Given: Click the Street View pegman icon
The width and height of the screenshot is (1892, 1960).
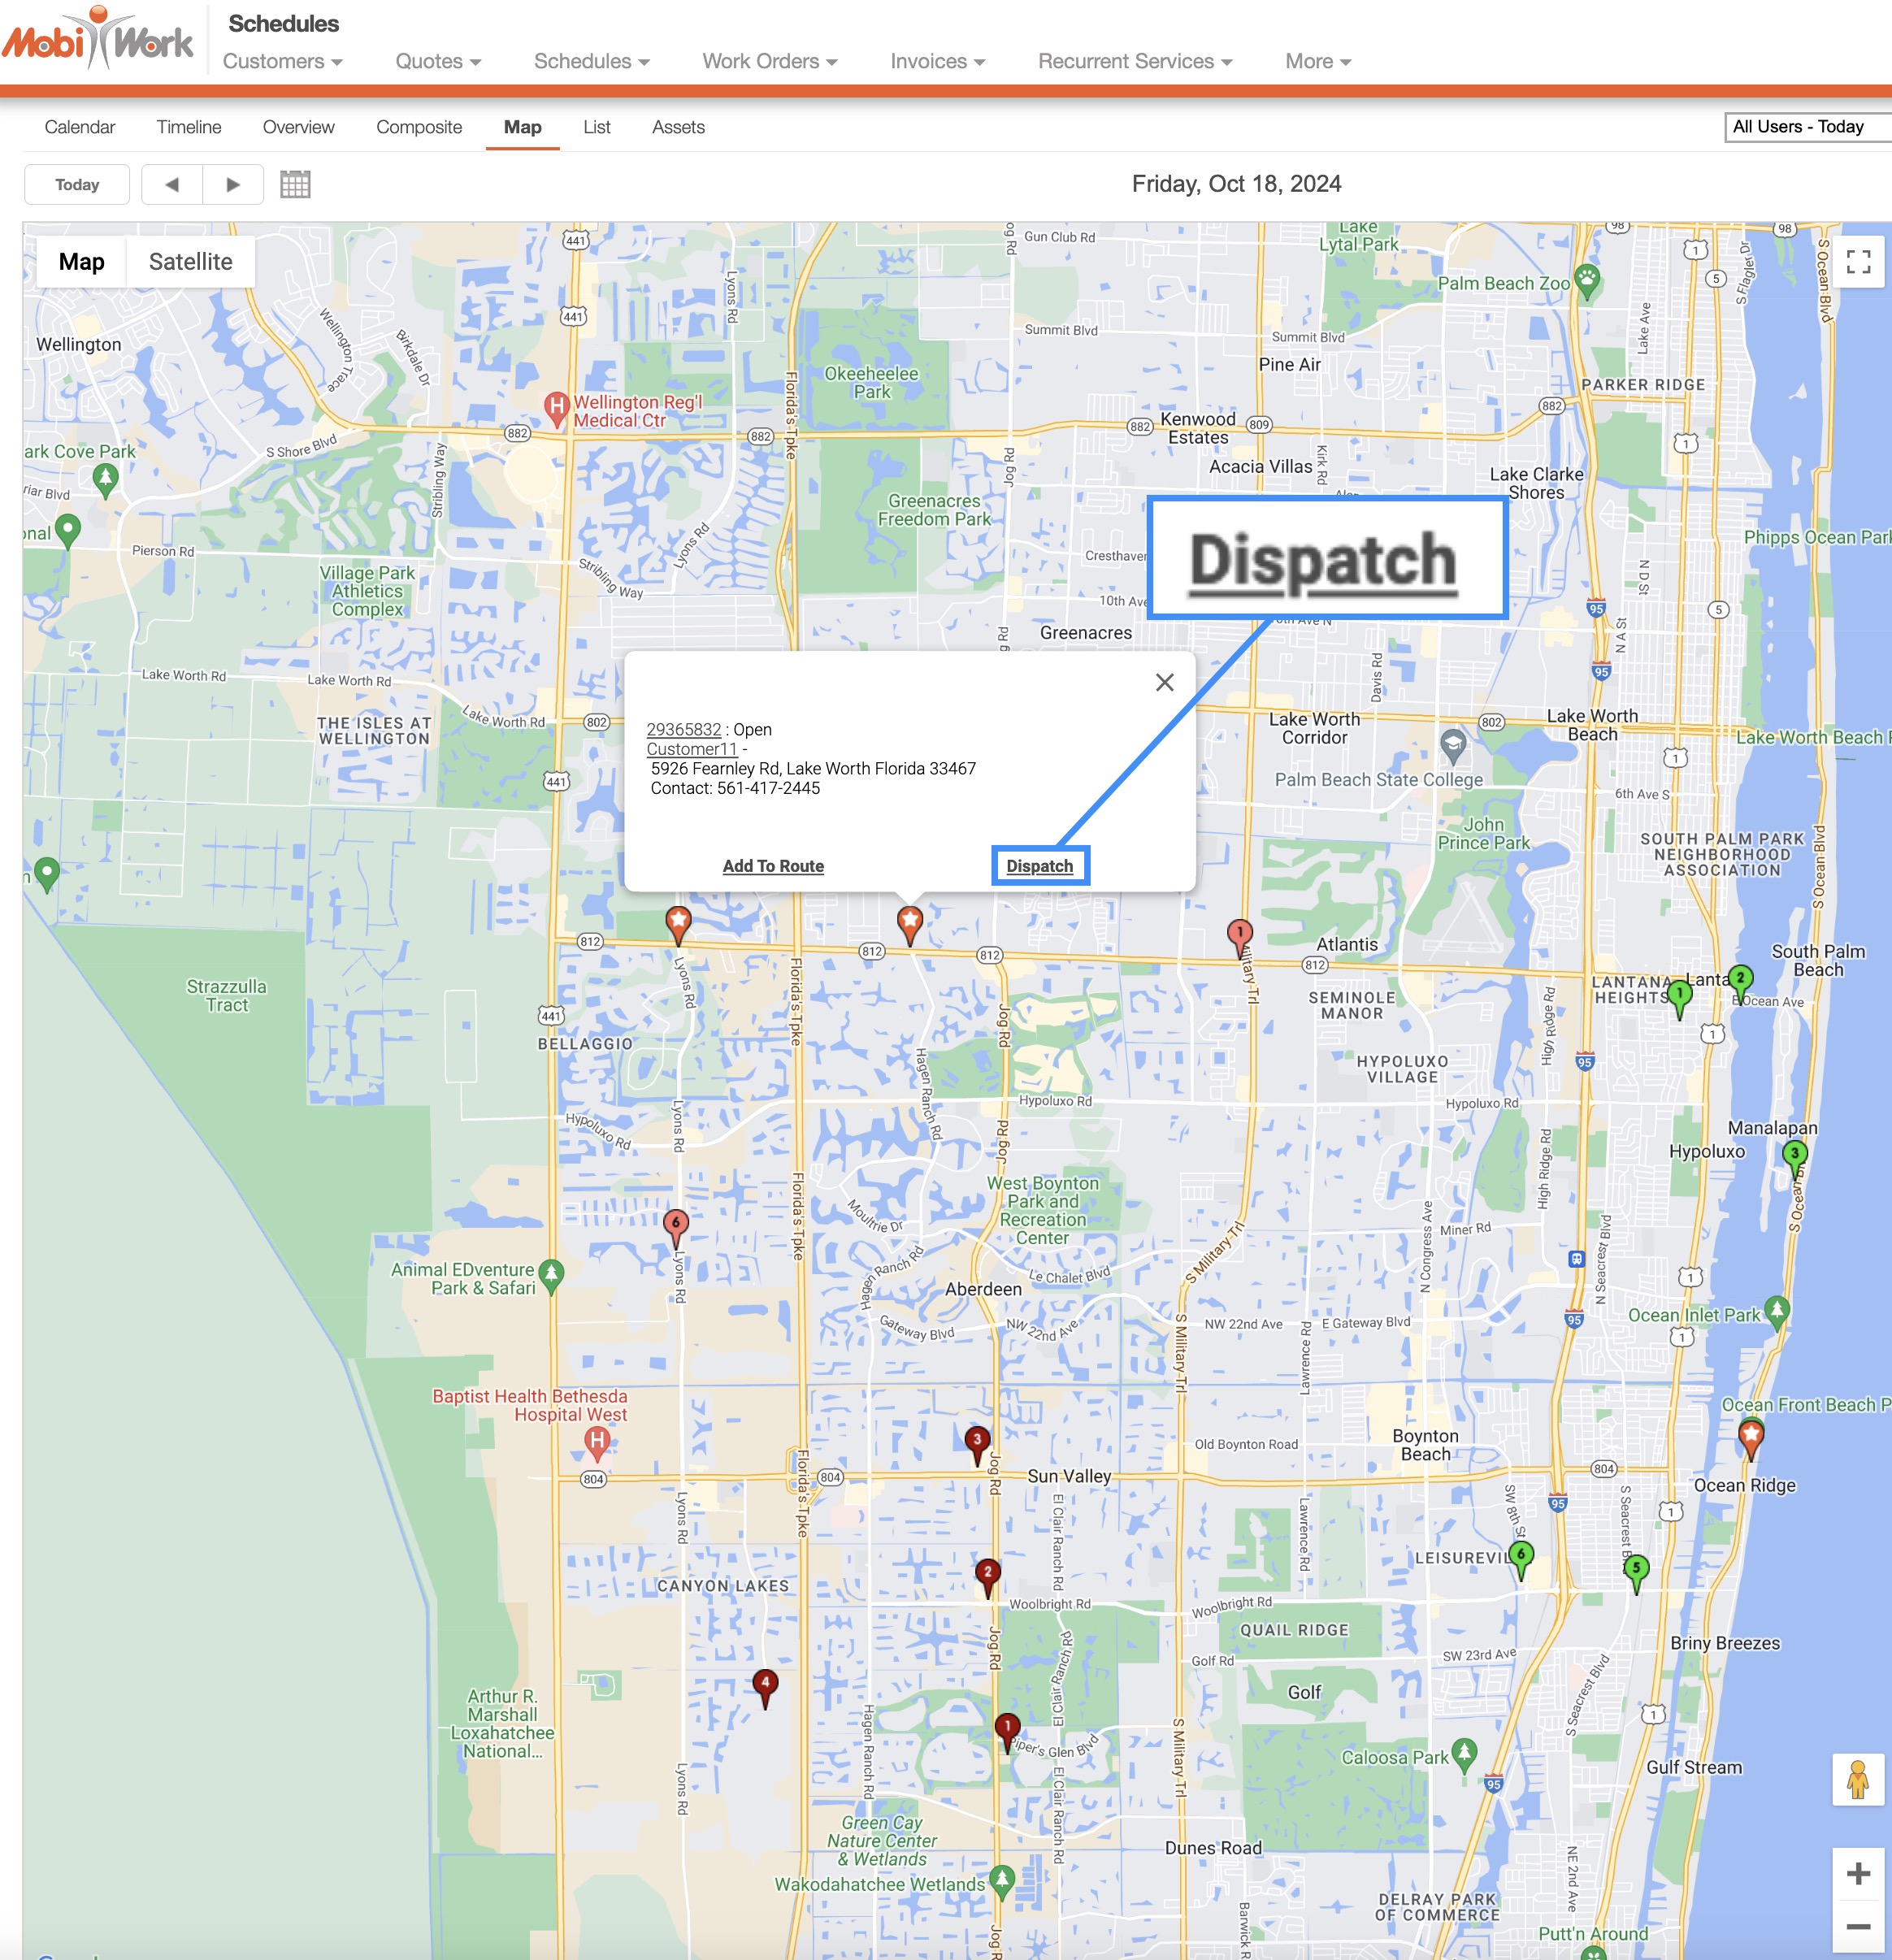Looking at the screenshot, I should click(1857, 1779).
